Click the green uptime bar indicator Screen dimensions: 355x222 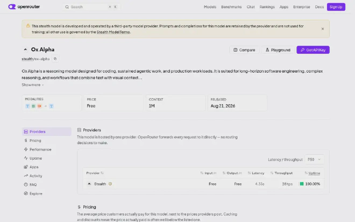(302, 184)
